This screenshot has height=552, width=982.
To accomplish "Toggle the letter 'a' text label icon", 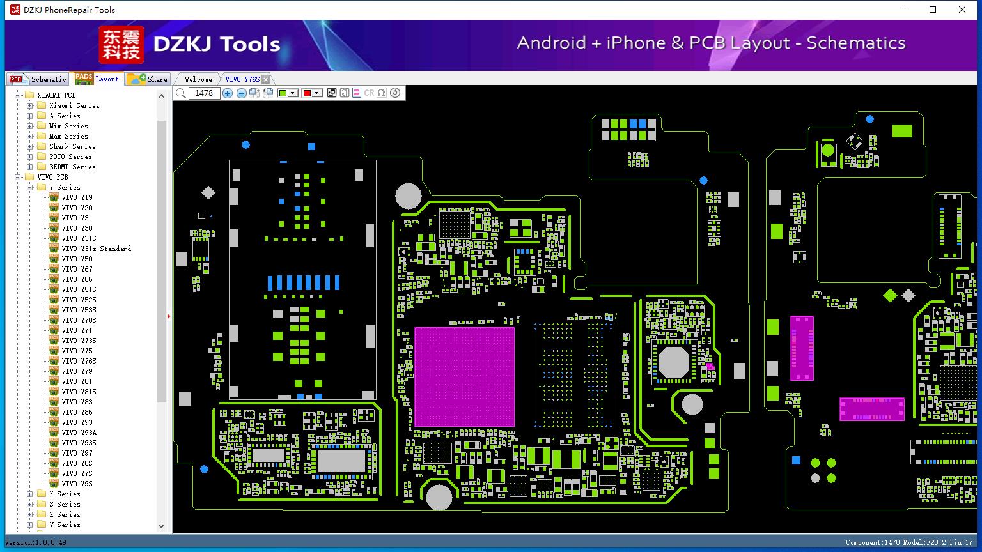I will [345, 93].
